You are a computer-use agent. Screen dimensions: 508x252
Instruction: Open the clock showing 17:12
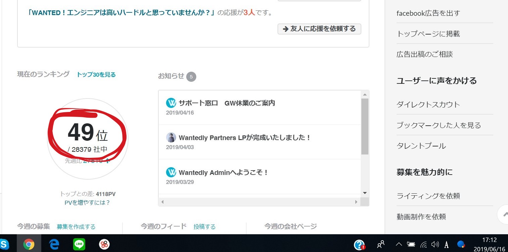pyautogui.click(x=489, y=240)
